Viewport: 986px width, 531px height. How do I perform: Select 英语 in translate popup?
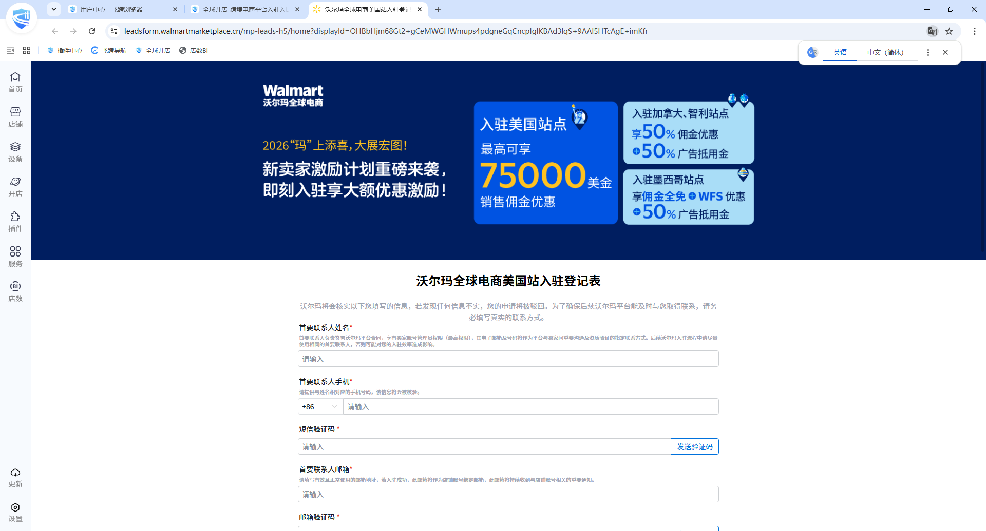click(x=840, y=52)
